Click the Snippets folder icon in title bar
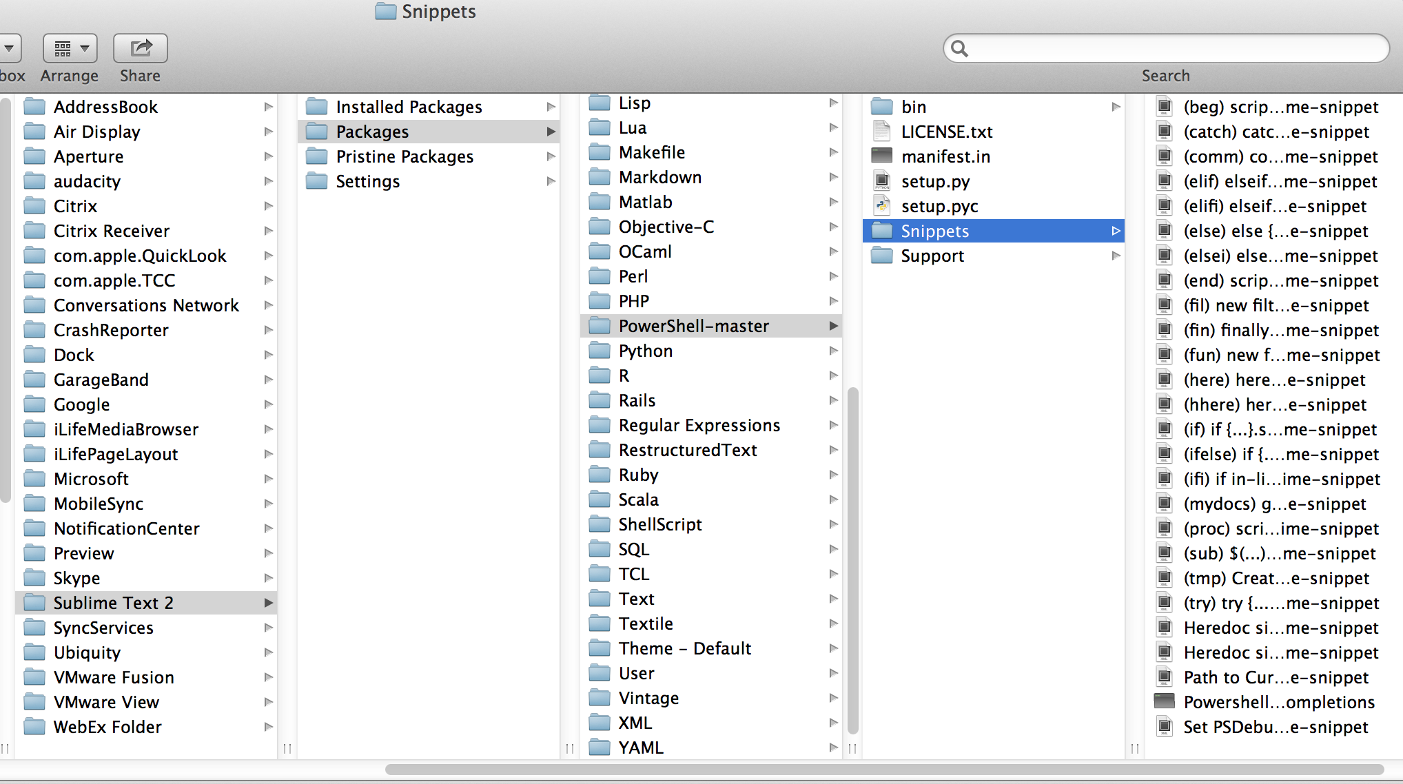 386,11
